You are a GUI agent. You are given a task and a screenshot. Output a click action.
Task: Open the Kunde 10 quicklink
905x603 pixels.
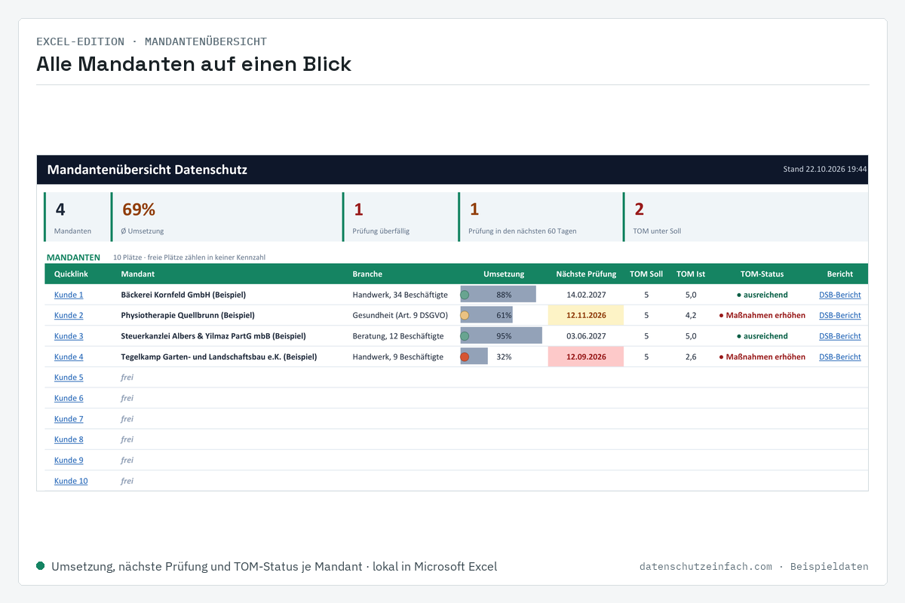[x=71, y=481]
